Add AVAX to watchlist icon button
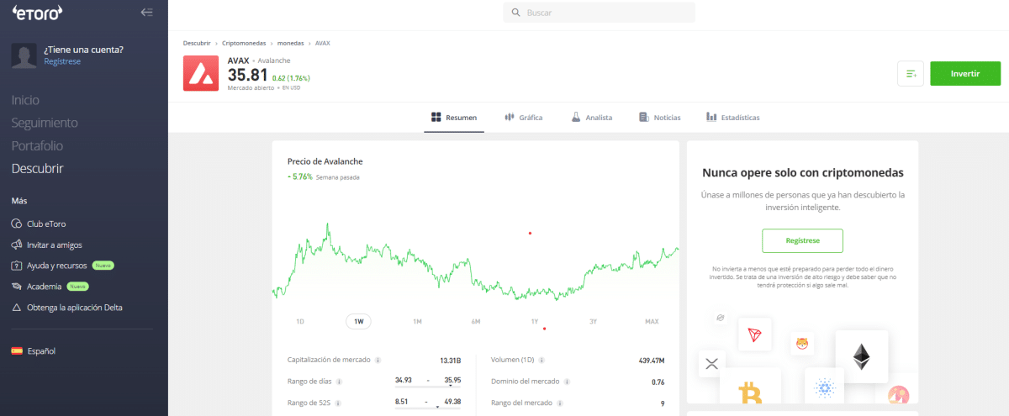The image size is (1009, 416). [911, 74]
